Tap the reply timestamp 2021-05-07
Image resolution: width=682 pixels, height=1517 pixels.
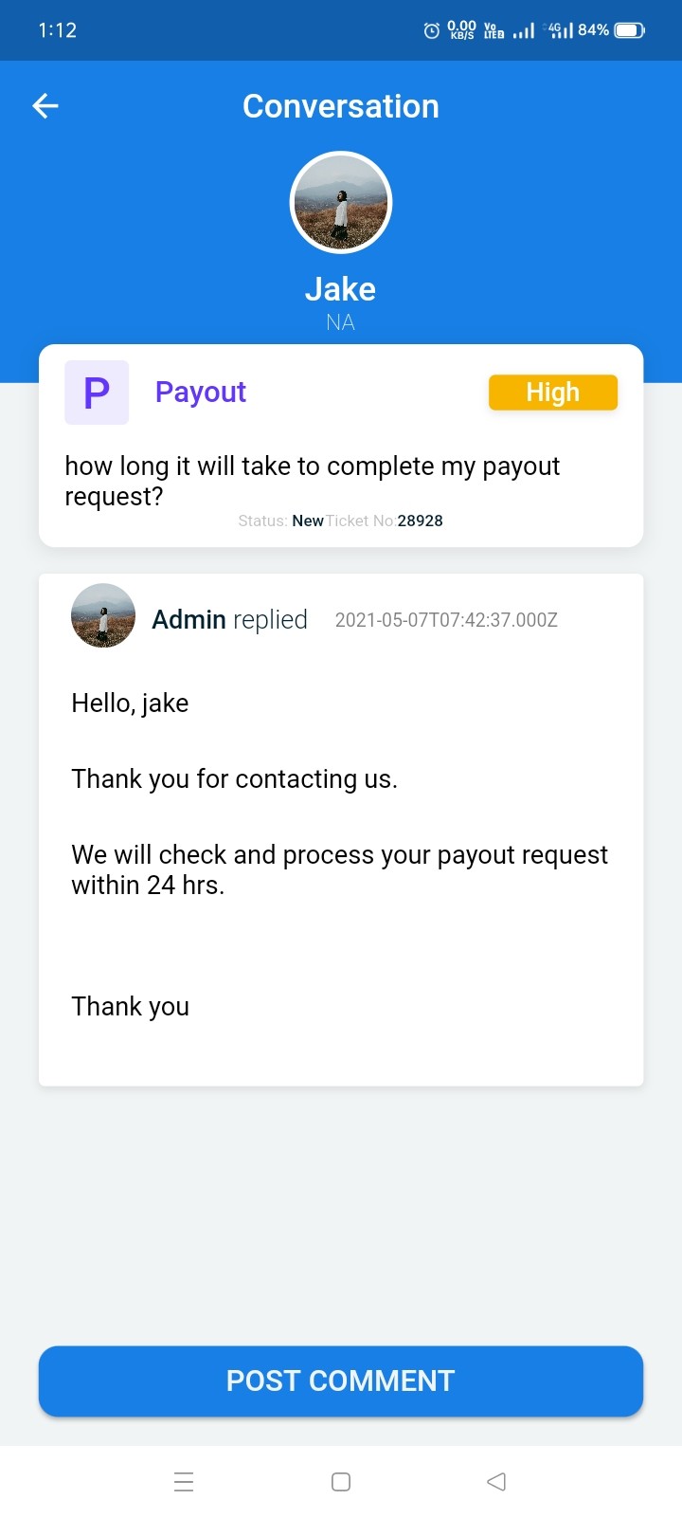click(446, 620)
